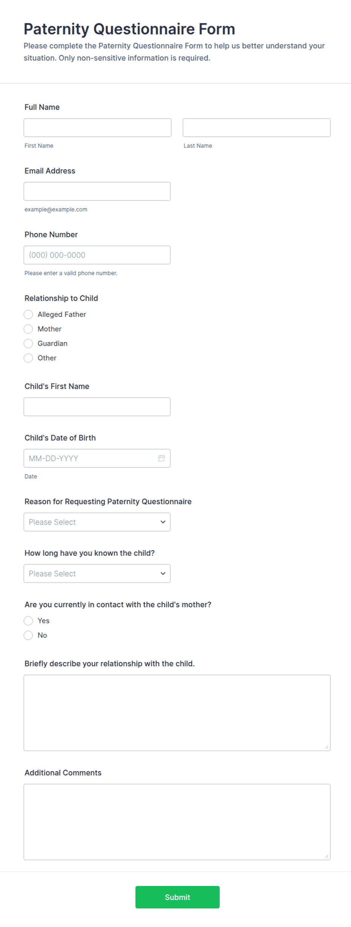Click the relationship textarea resize handle
Viewport: 351px width, 927px height.
coord(326,747)
